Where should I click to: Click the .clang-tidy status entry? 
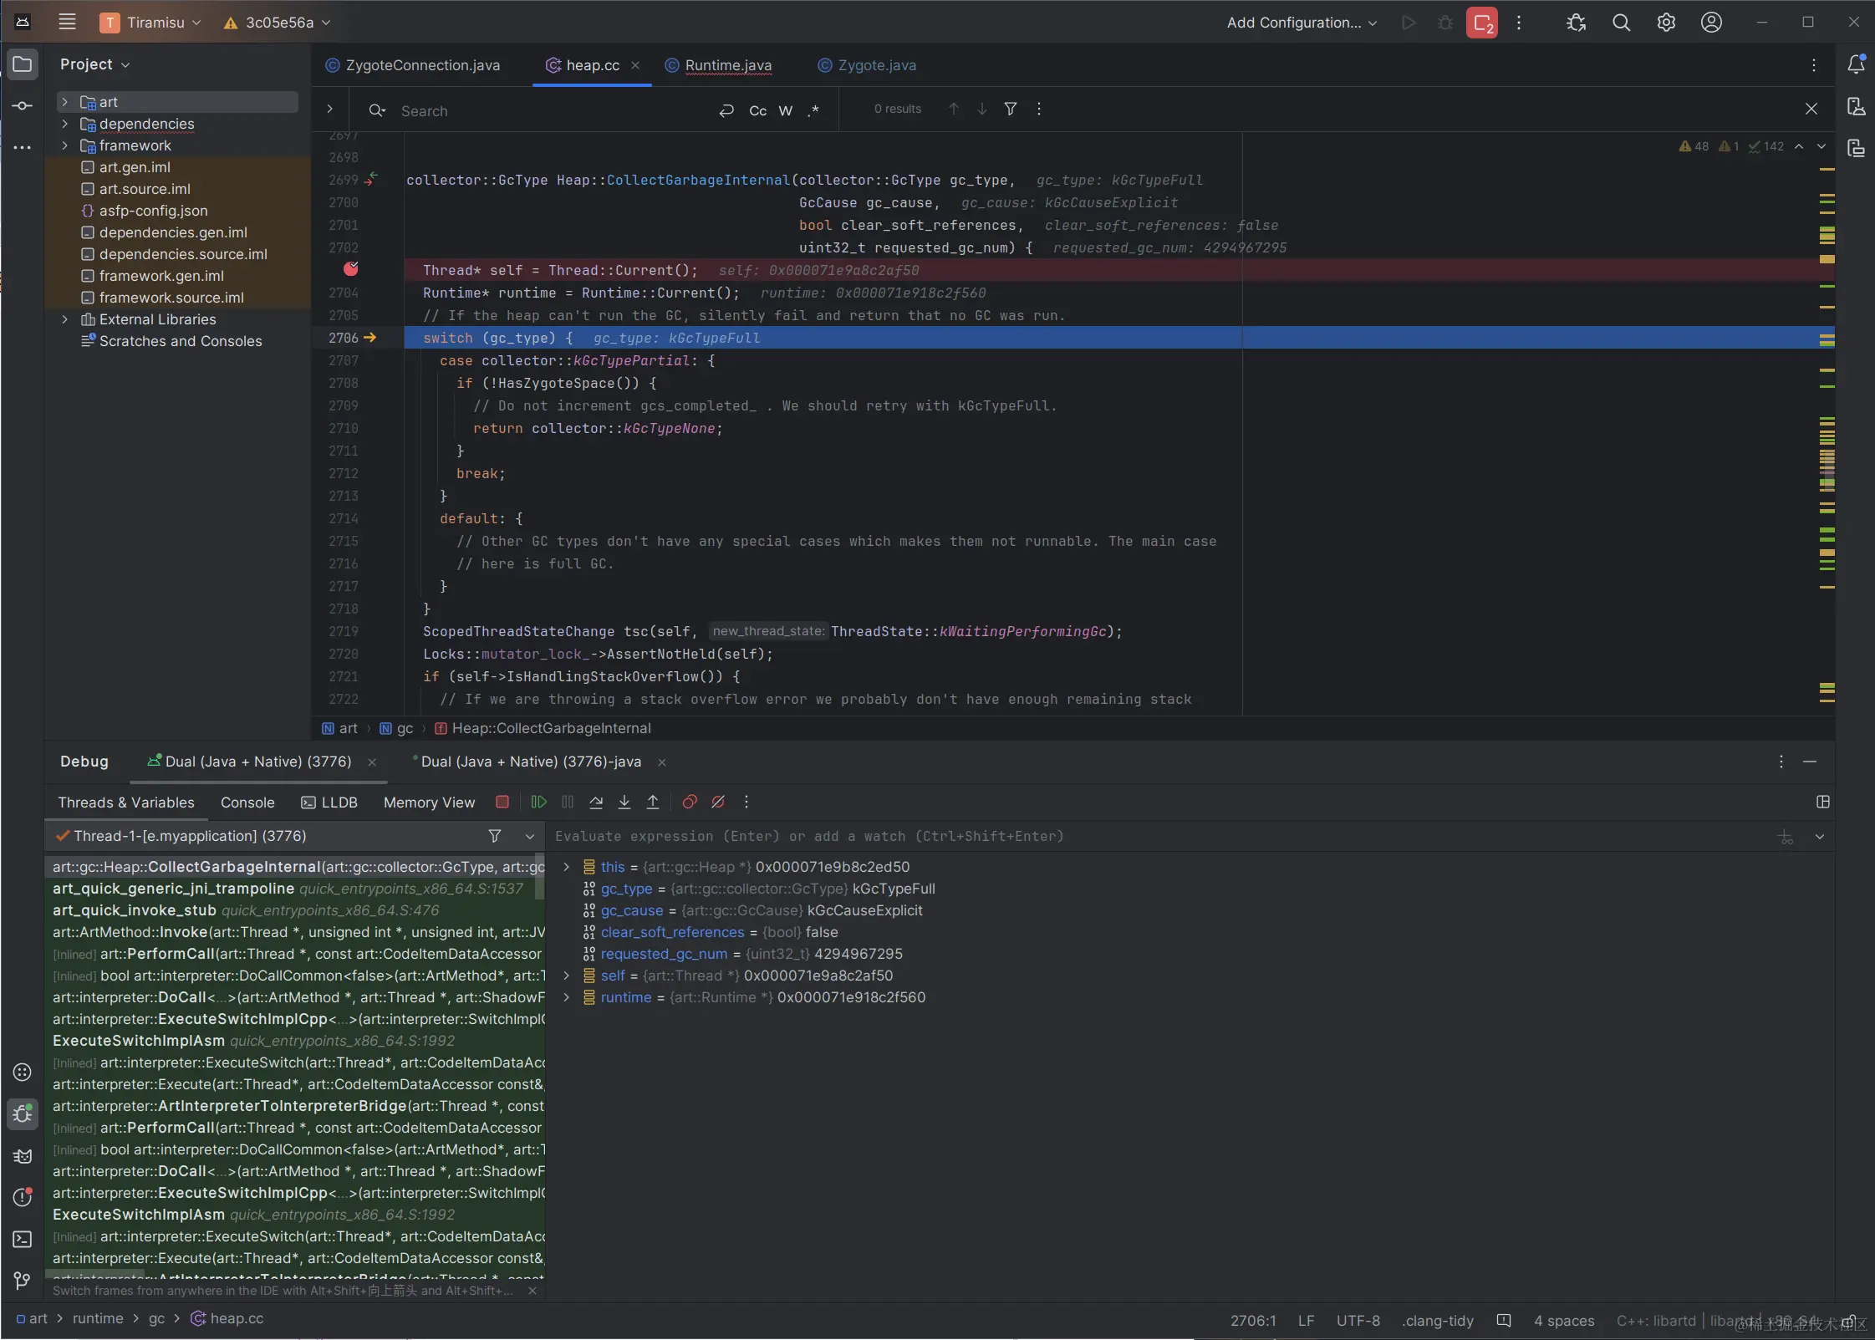(x=1438, y=1321)
